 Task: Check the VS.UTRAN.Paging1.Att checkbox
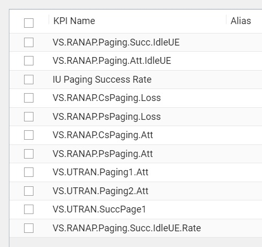pos(29,172)
